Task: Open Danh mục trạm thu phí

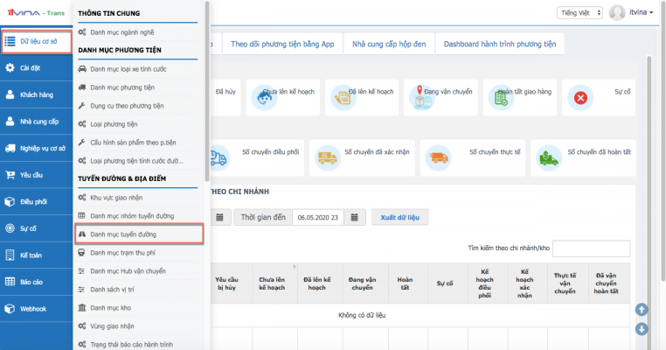Action: 128,252
